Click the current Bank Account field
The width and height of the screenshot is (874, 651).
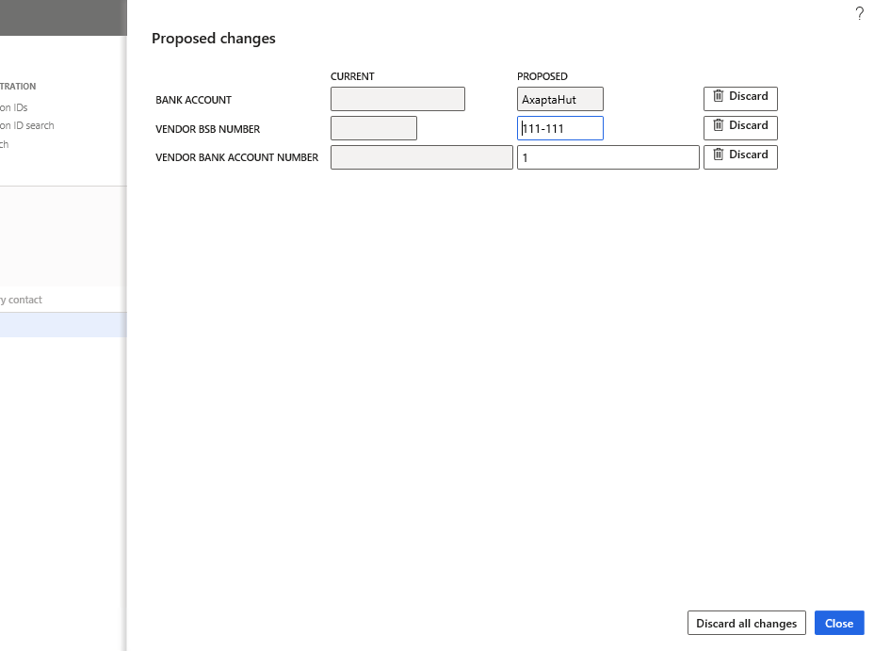(x=397, y=99)
